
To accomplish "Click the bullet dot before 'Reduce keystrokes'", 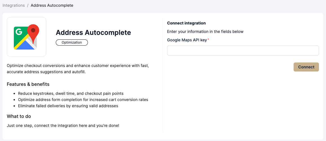I will click(x=14, y=93).
